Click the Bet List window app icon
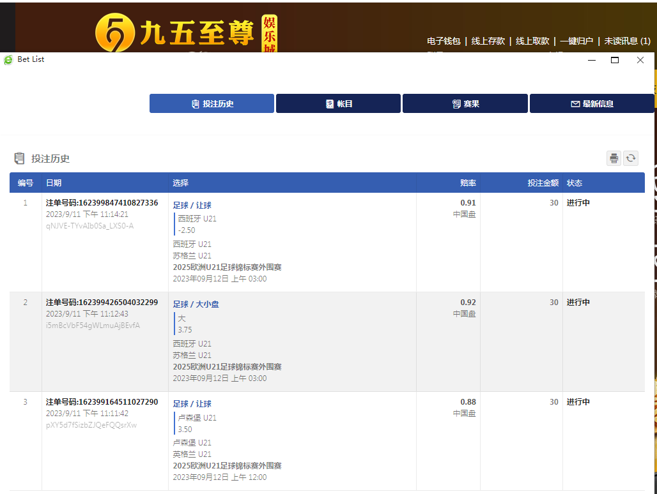Image resolution: width=657 pixels, height=494 pixels. click(x=8, y=60)
